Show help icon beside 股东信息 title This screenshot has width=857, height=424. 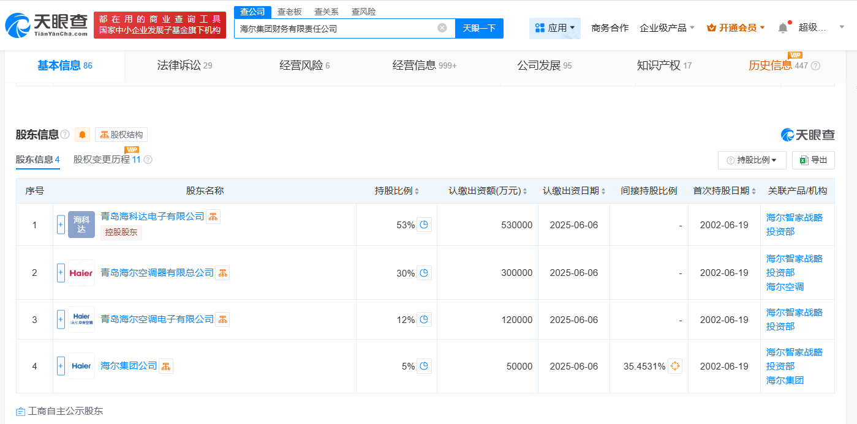65,135
